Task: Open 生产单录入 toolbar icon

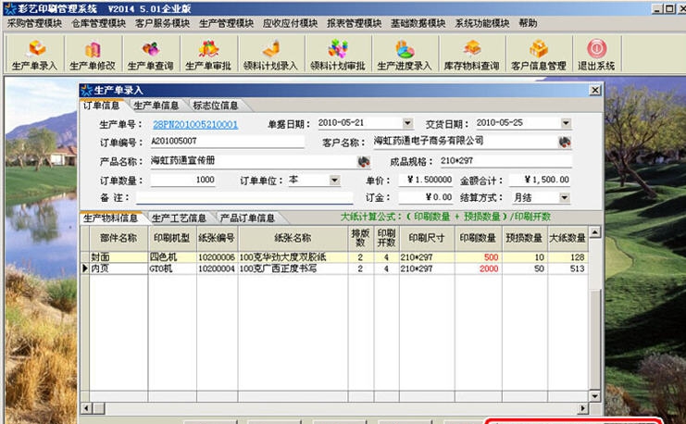Action: pyautogui.click(x=34, y=55)
